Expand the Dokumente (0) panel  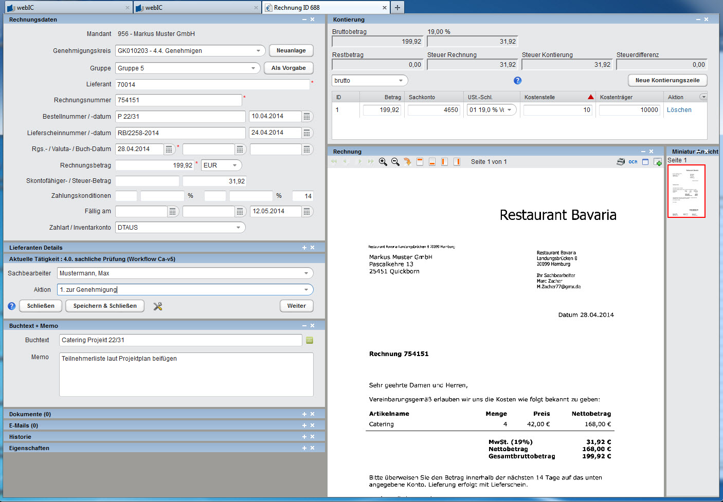[x=304, y=414]
